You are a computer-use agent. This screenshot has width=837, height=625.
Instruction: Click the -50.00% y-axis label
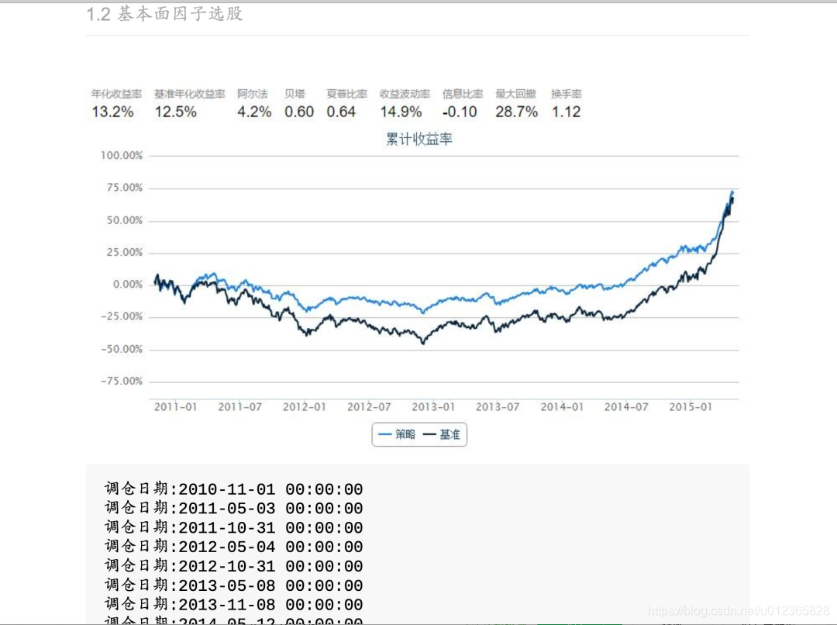(122, 350)
